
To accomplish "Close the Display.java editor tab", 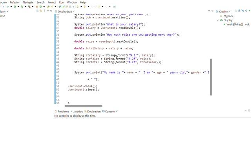I will tap(74, 11).
